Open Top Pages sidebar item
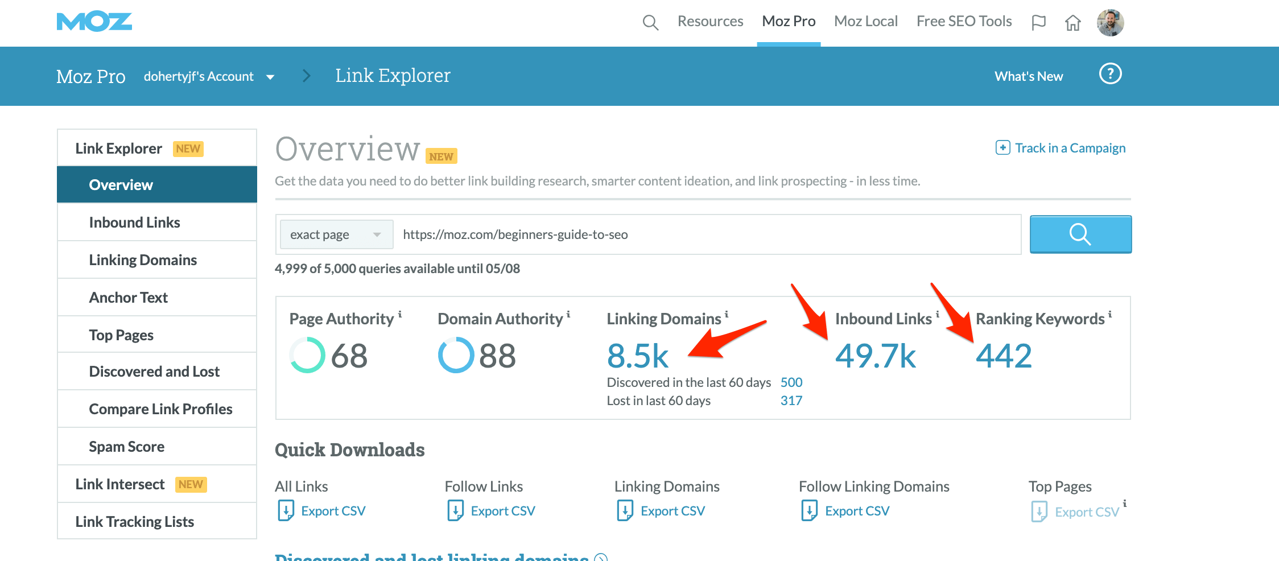The image size is (1279, 561). tap(157, 335)
